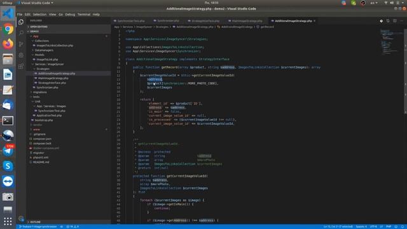Click the Split Editor icon
Screen dimensions: 407x229
pyautogui.click(x=394, y=21)
